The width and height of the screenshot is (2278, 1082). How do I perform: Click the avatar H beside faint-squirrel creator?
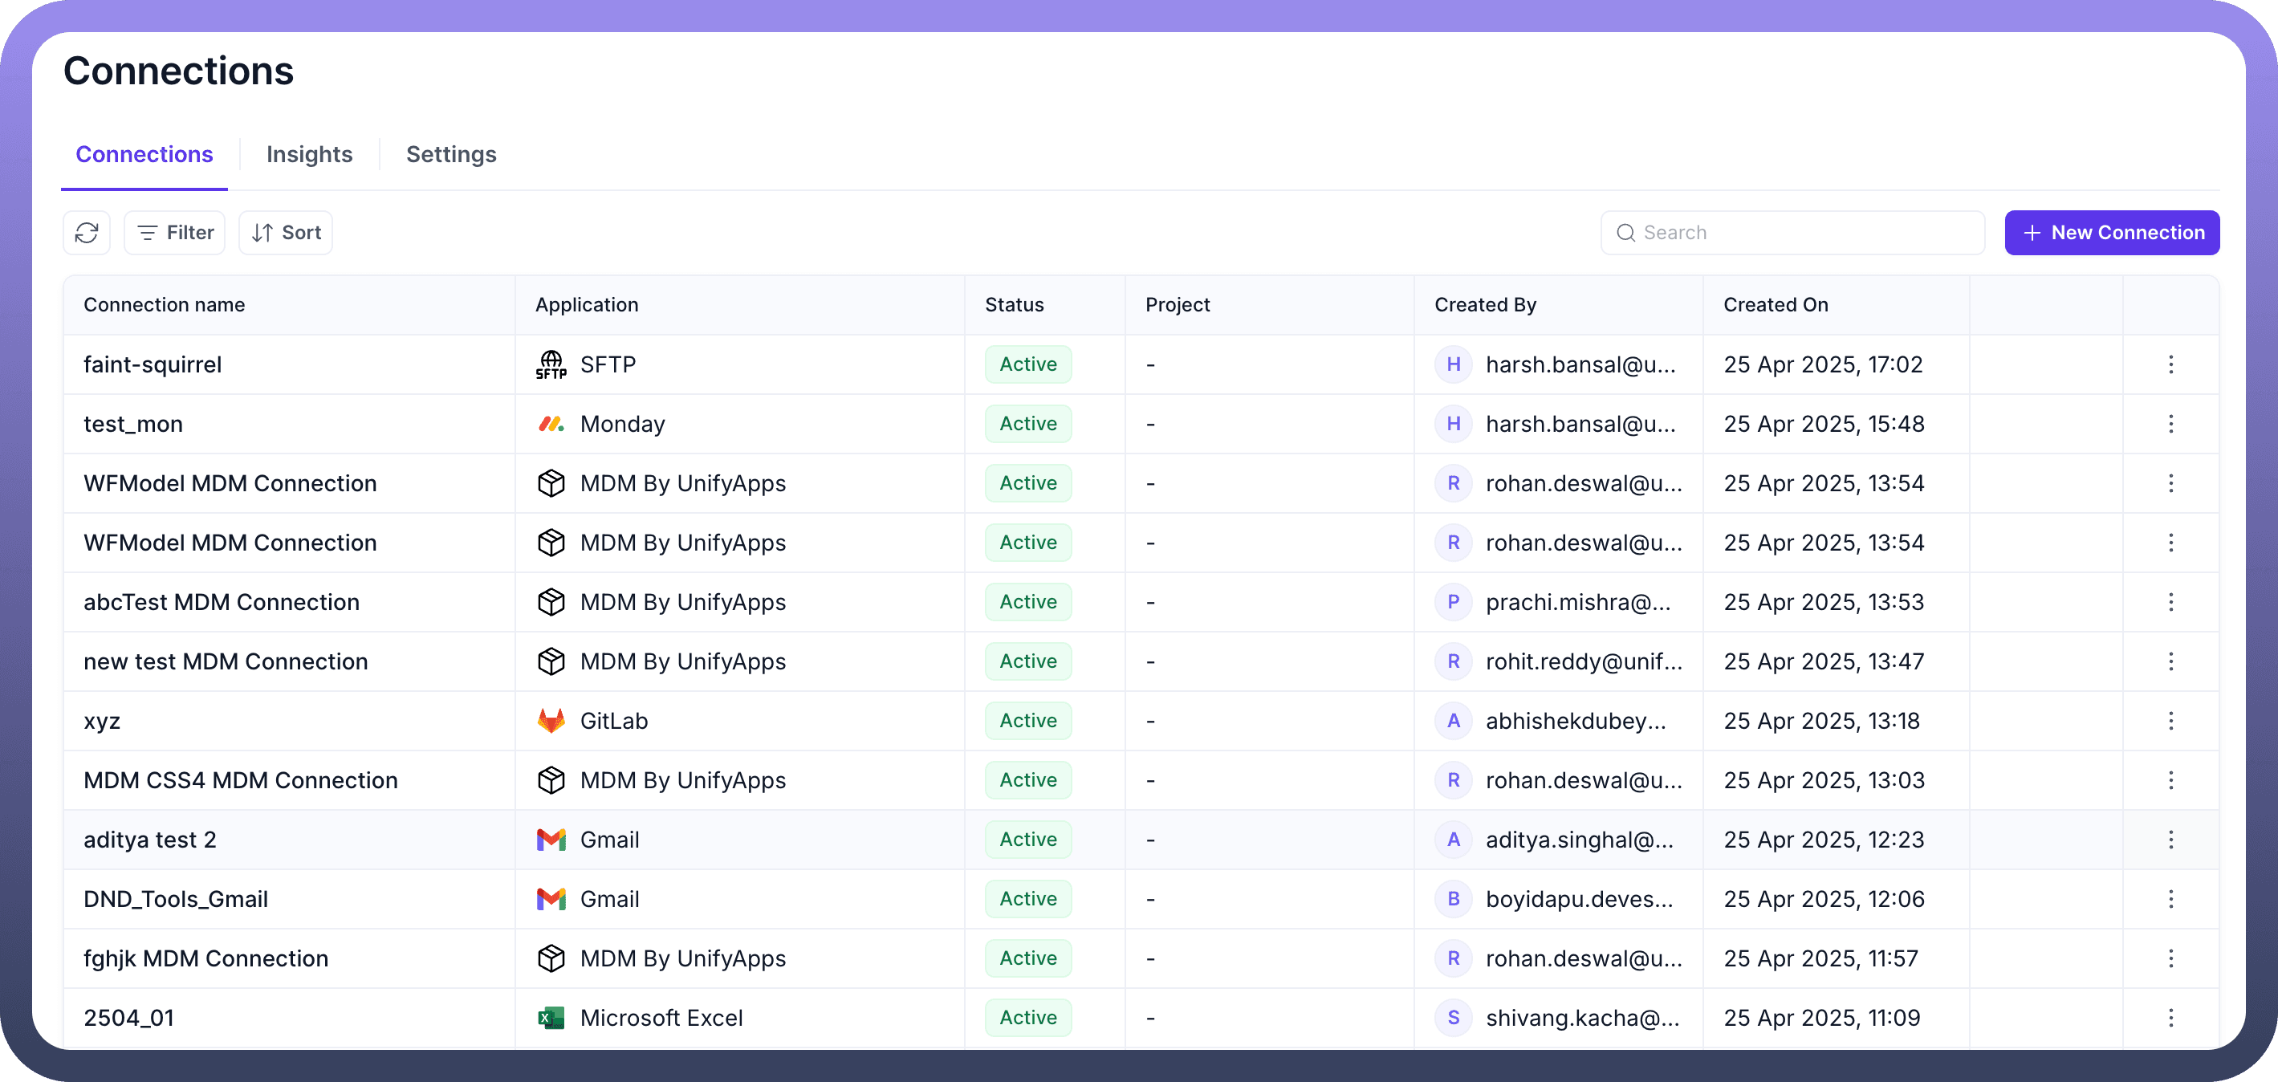click(1453, 364)
